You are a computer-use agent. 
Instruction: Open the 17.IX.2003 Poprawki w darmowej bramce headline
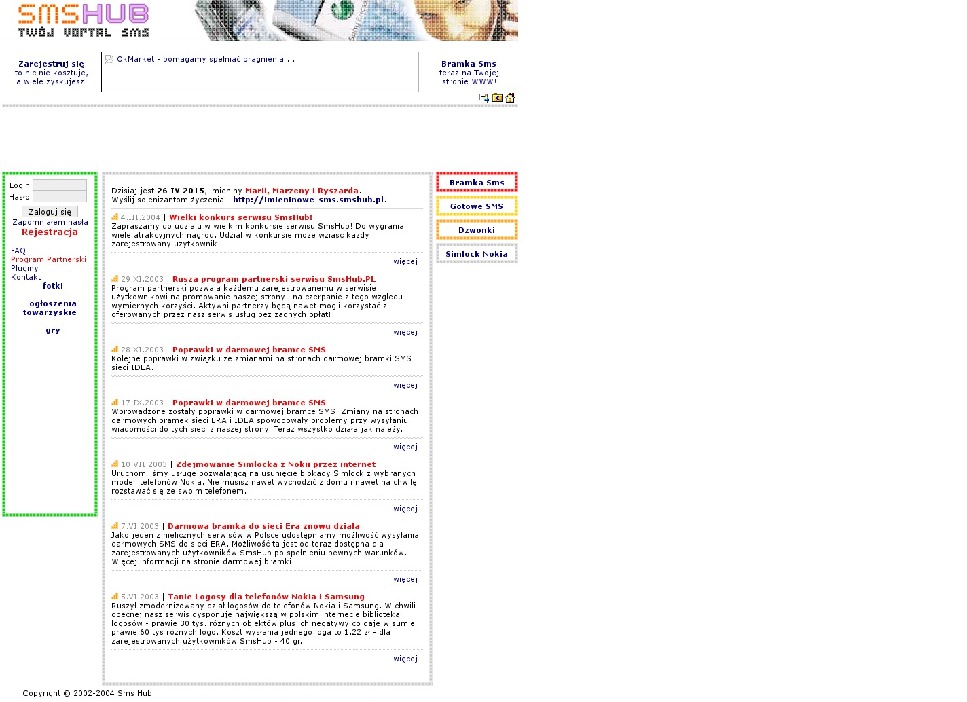pos(249,403)
